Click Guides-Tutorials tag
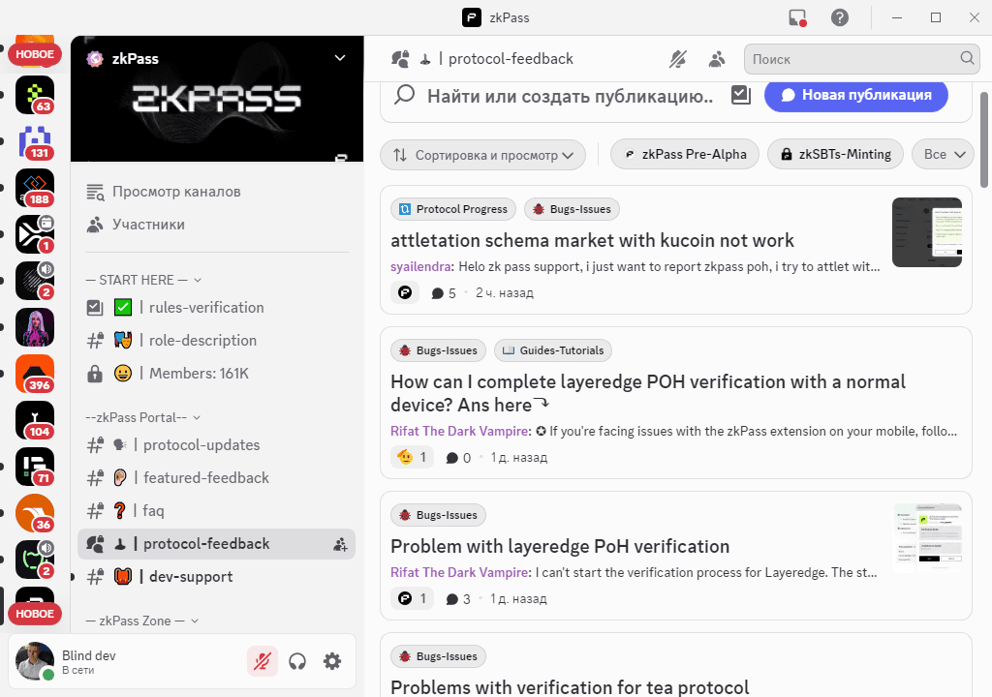The height and width of the screenshot is (697, 992). pos(553,350)
